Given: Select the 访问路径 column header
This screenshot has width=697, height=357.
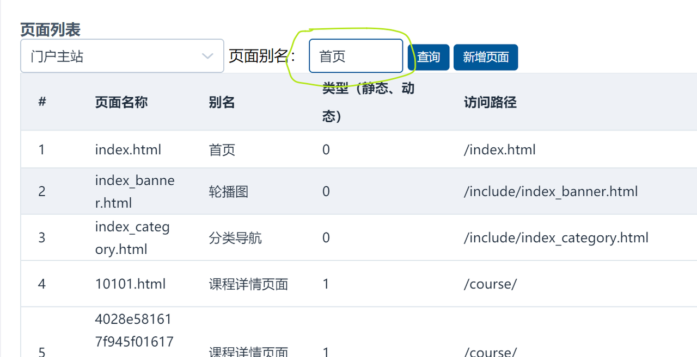Looking at the screenshot, I should coord(490,102).
